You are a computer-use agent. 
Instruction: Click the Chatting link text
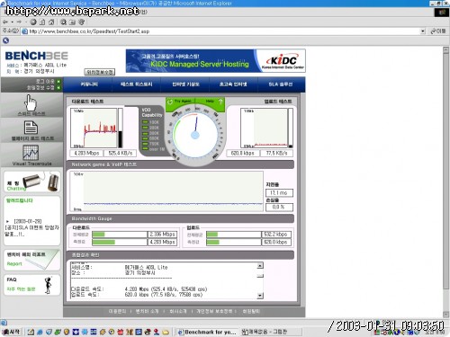(x=16, y=189)
